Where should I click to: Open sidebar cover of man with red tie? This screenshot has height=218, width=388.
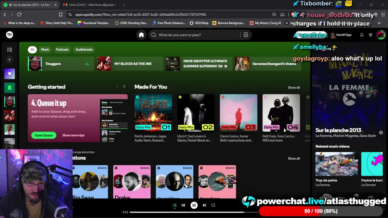(x=9, y=129)
